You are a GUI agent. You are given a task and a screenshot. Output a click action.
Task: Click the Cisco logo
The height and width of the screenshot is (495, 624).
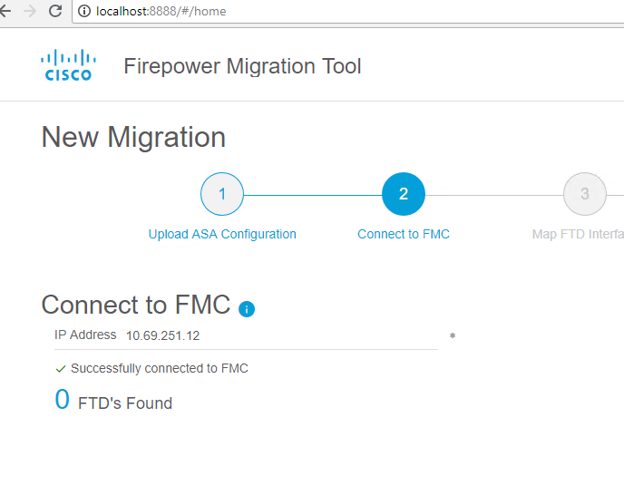tap(68, 65)
